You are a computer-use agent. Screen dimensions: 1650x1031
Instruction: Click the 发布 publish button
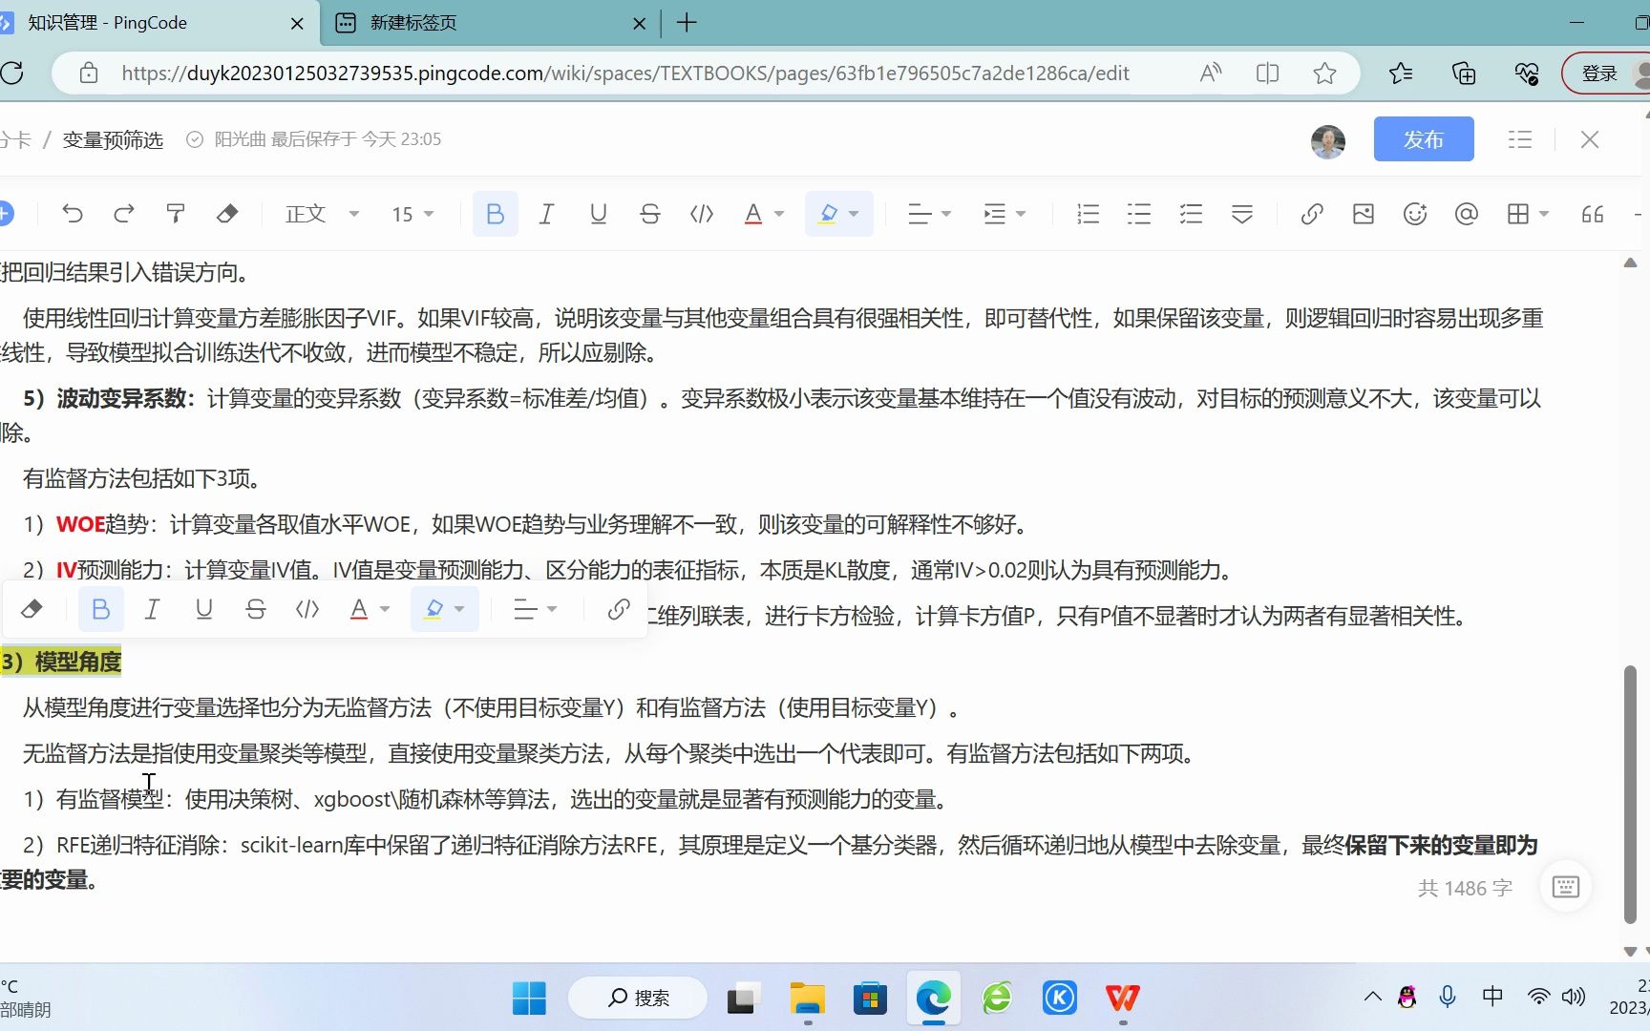click(1424, 139)
